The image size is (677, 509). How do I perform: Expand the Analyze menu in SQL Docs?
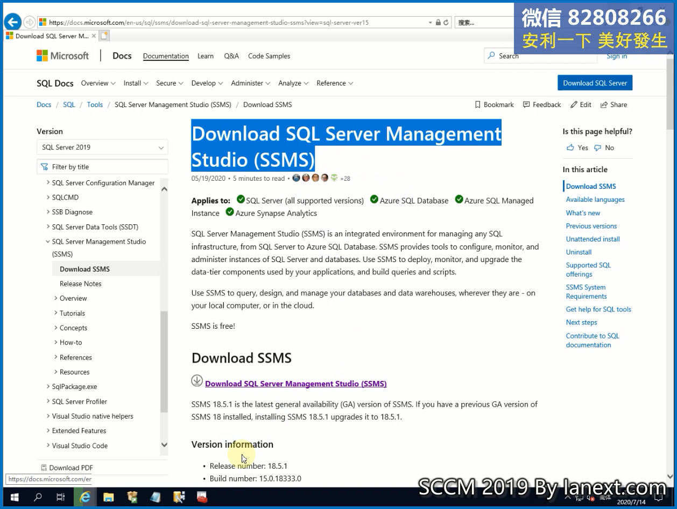pyautogui.click(x=294, y=83)
